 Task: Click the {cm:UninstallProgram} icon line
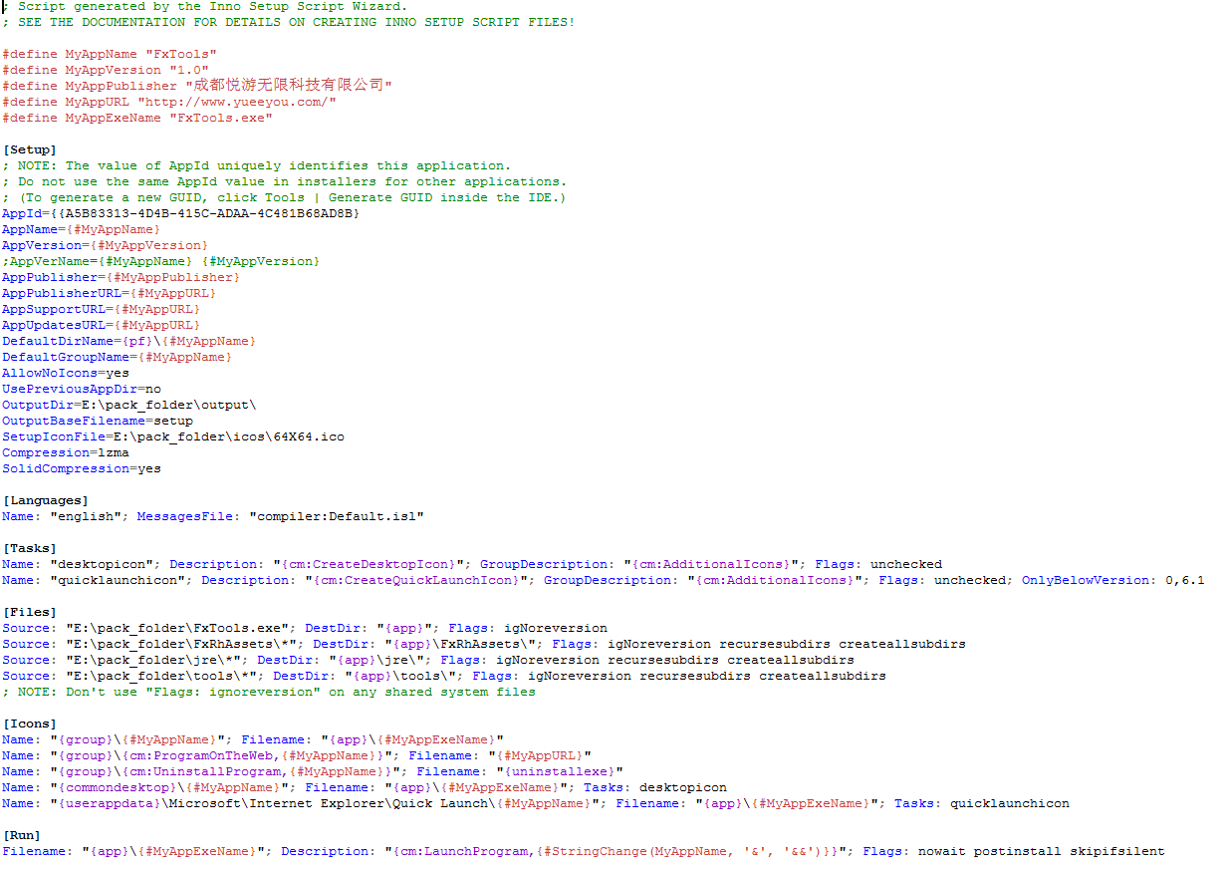[313, 771]
